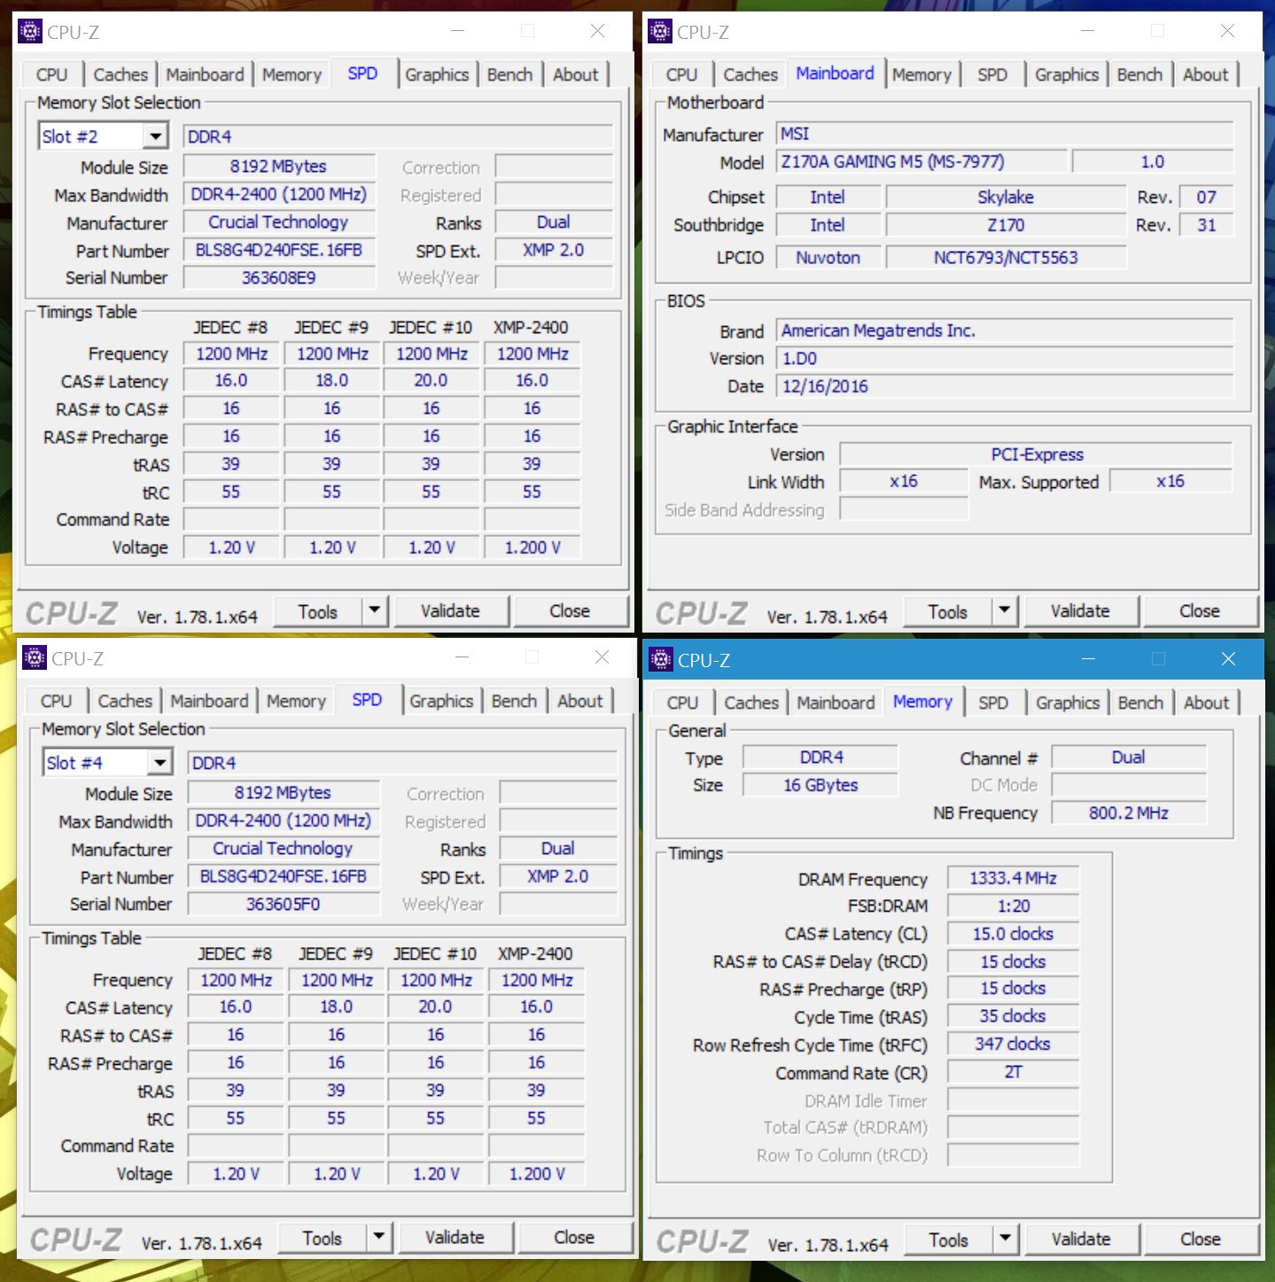1275x1282 pixels.
Task: Click the CPU-Z app icon in the Slot #2 window title bar
Action: pyautogui.click(x=30, y=32)
